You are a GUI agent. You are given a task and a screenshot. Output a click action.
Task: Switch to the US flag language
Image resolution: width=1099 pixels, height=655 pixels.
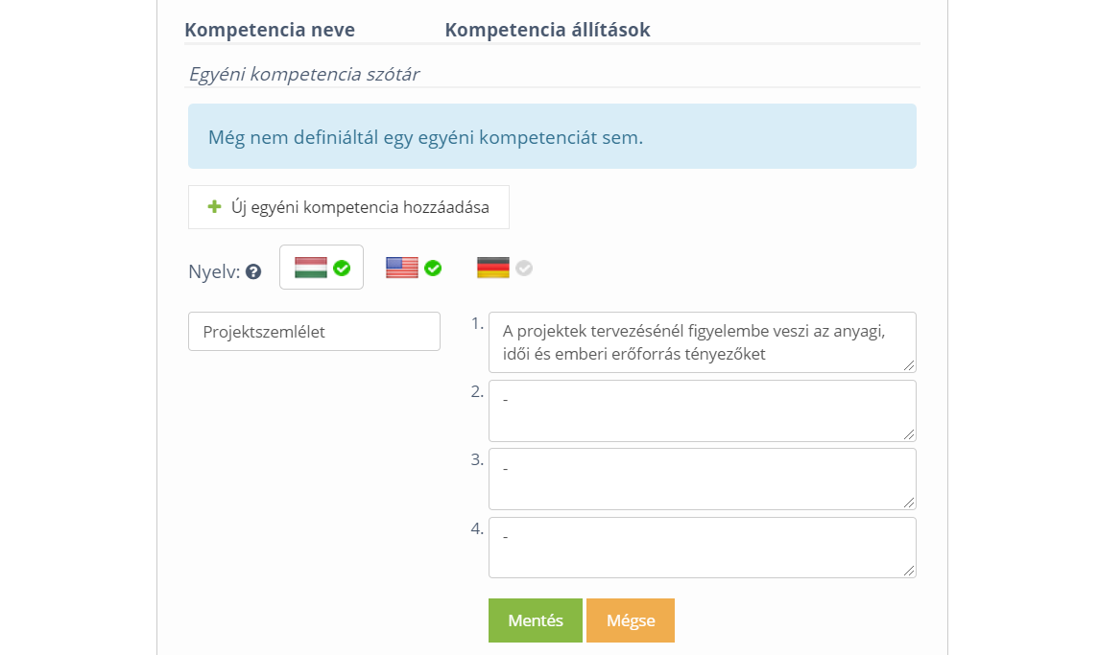(x=402, y=268)
